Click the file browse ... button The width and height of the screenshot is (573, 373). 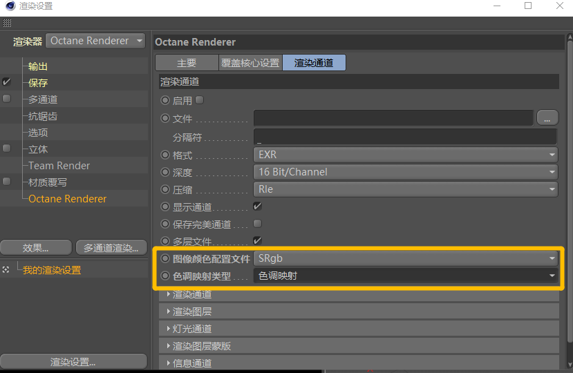pos(547,118)
